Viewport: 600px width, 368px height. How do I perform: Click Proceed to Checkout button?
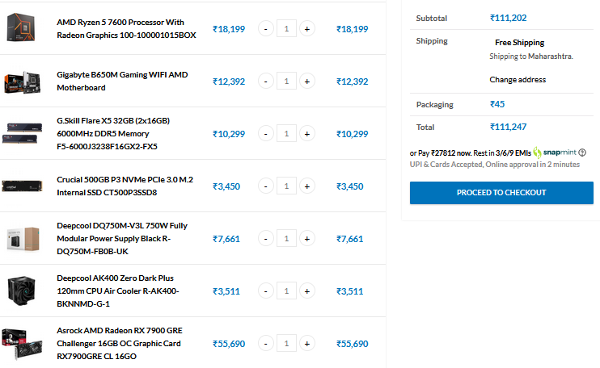point(501,193)
